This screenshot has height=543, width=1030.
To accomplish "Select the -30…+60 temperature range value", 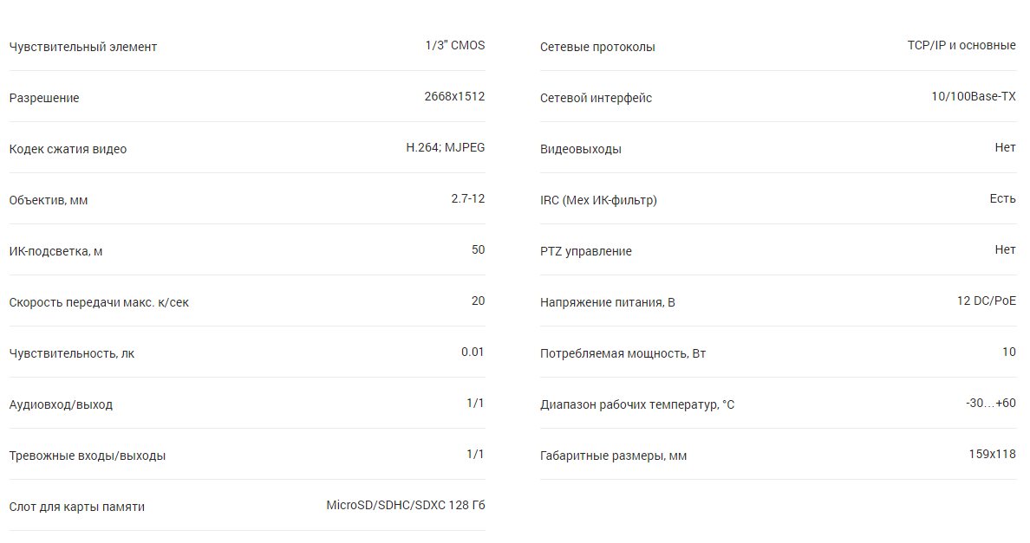I will (991, 404).
